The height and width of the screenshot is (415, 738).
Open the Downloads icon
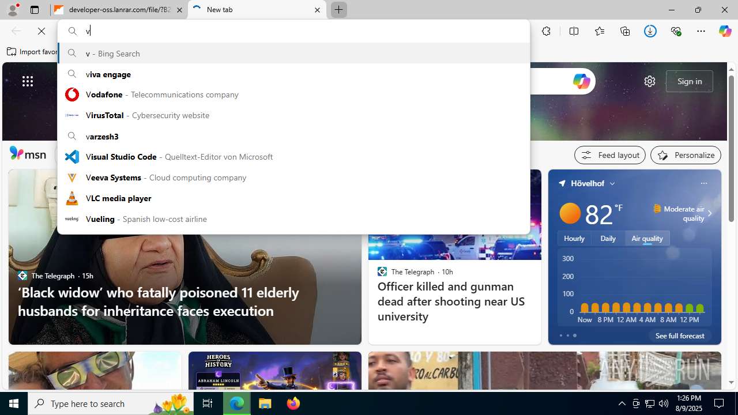click(x=650, y=31)
